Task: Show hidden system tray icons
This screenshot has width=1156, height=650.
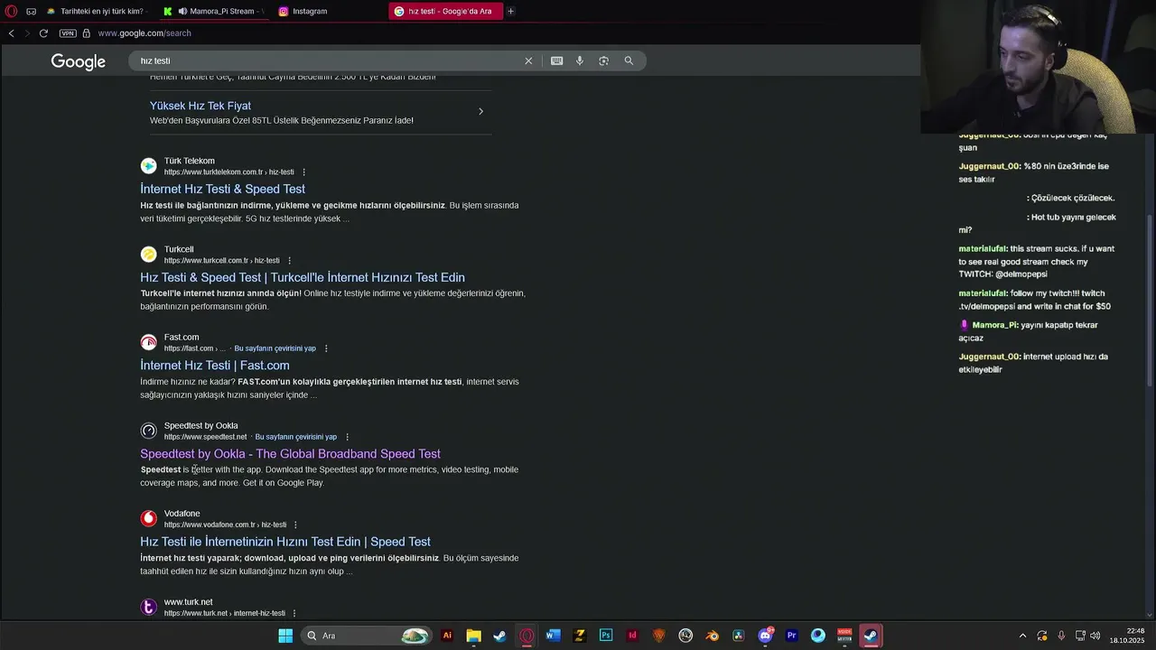Action: (x=1022, y=636)
